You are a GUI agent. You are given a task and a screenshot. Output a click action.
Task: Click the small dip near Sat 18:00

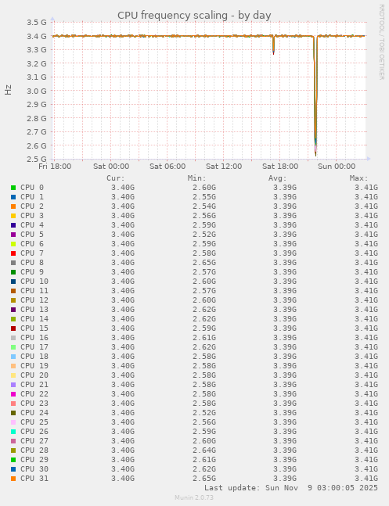273,45
